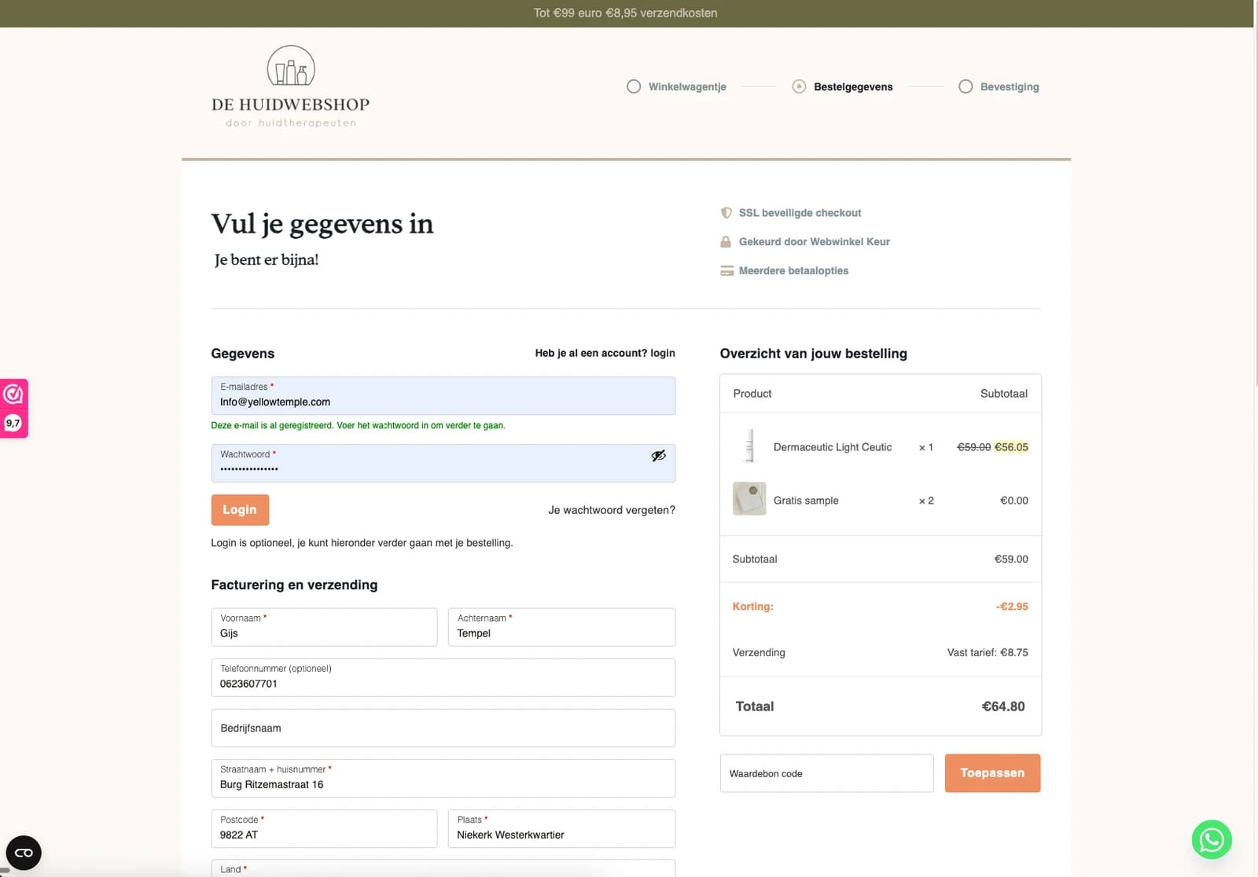Image resolution: width=1258 pixels, height=877 pixels.
Task: Click 'Heb je al een account? login'
Action: [x=605, y=353]
